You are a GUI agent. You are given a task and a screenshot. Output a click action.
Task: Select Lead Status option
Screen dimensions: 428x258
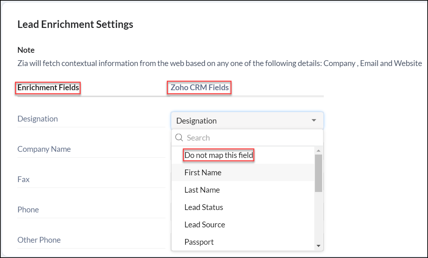point(204,207)
